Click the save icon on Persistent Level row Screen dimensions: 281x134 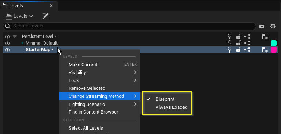coord(265,37)
